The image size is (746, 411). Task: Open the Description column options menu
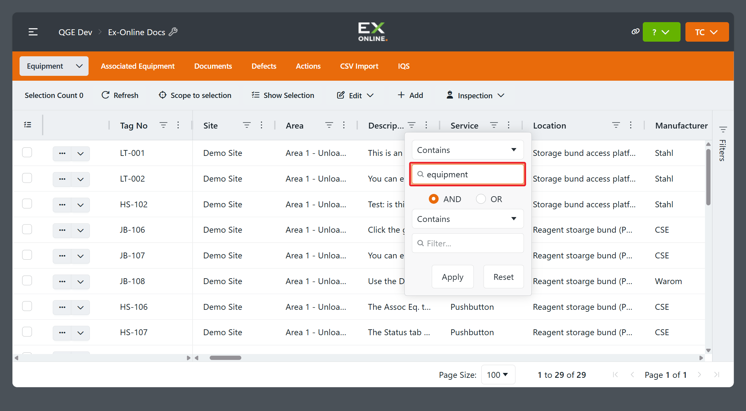[426, 125]
